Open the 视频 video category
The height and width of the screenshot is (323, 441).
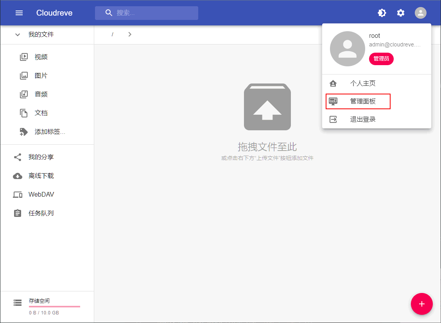coord(41,57)
